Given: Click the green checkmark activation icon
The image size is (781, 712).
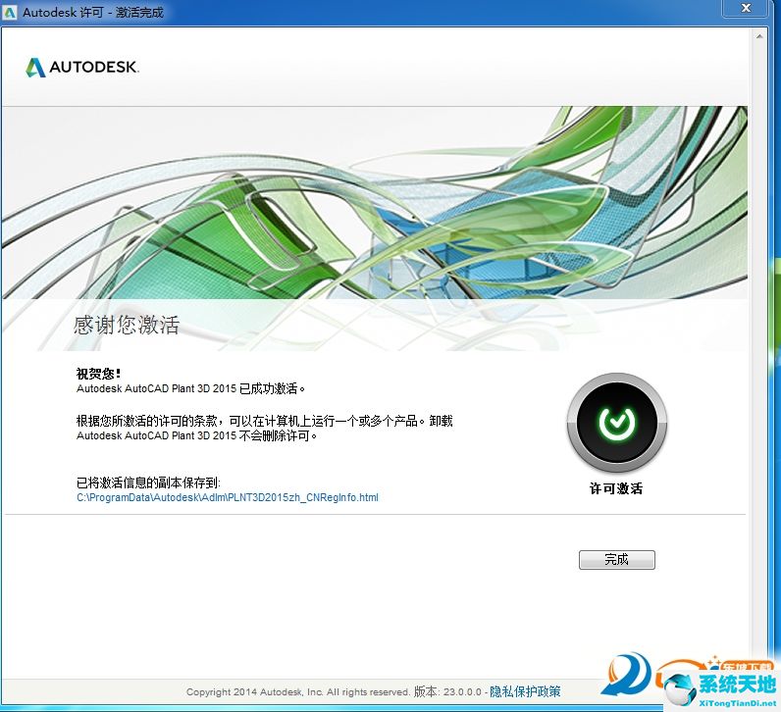Looking at the screenshot, I should pyautogui.click(x=616, y=424).
